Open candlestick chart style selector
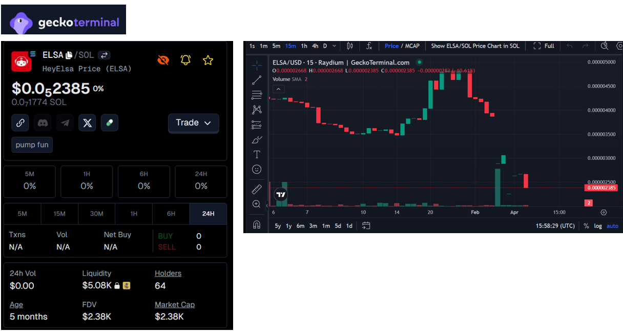The width and height of the screenshot is (623, 331). click(x=350, y=46)
